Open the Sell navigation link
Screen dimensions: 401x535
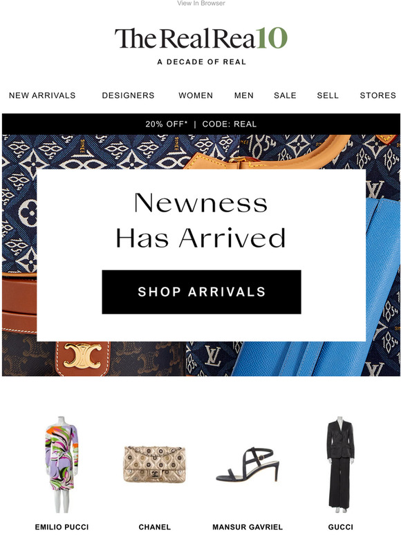tap(328, 95)
